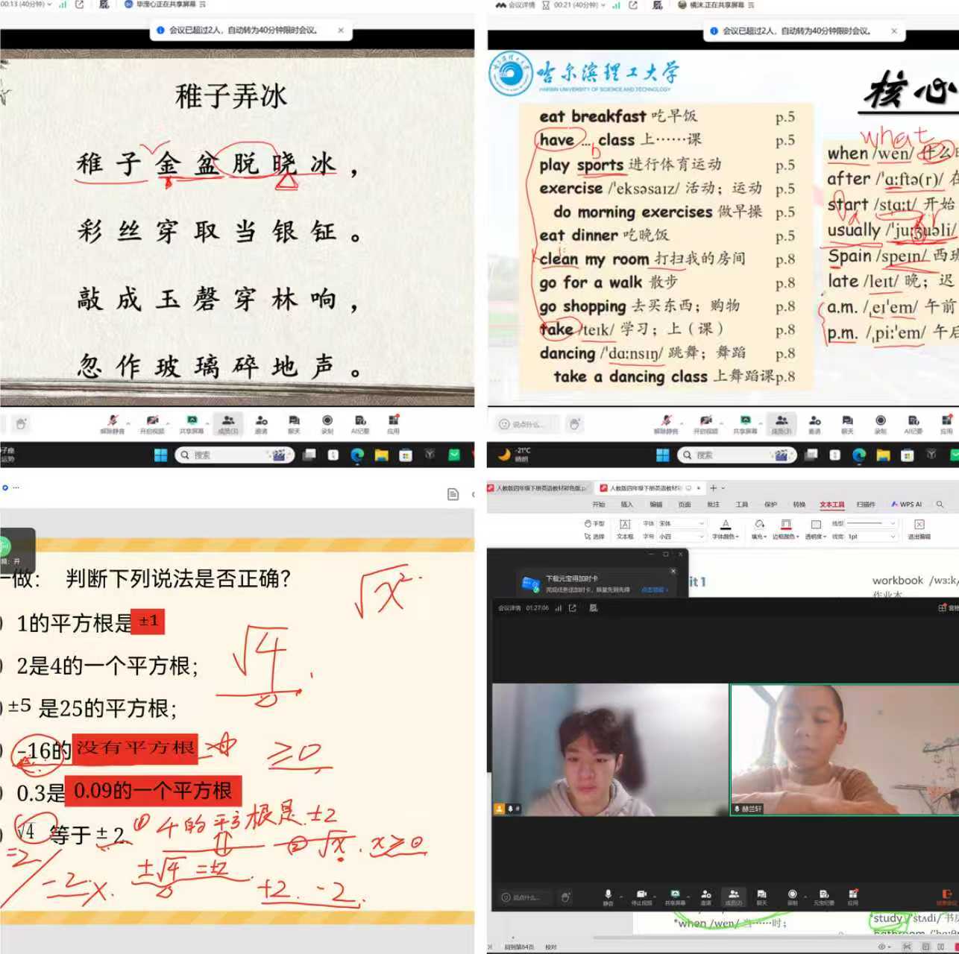Image resolution: width=959 pixels, height=954 pixels.
Task: Open the search magnifier beside WPS AI
Action: click(x=940, y=505)
